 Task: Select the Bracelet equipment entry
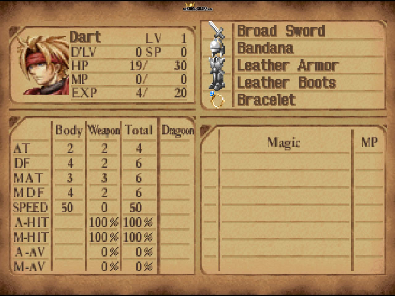point(266,100)
